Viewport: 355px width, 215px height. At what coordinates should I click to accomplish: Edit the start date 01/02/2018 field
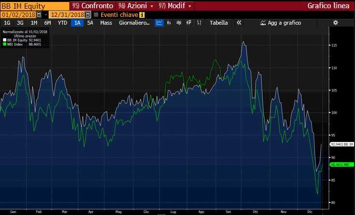(18, 15)
